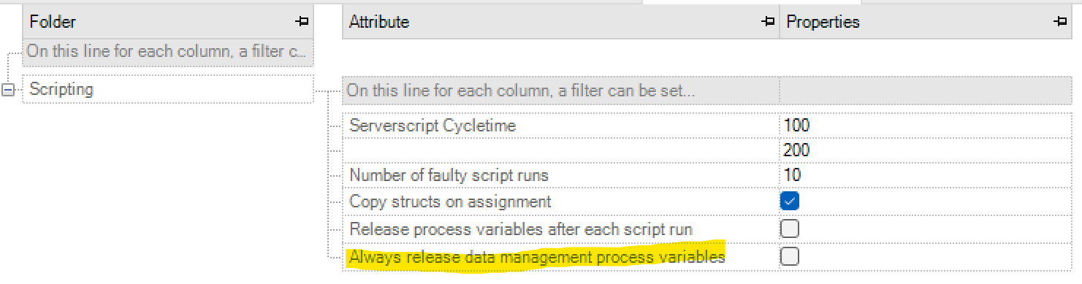
Task: Sort by the Properties column header
Action: click(x=926, y=23)
